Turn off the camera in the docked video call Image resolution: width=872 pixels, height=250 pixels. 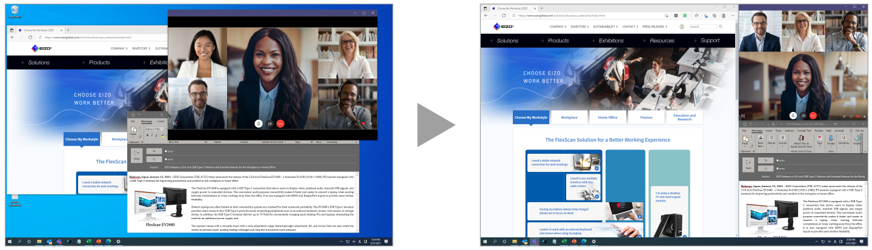pos(803,116)
